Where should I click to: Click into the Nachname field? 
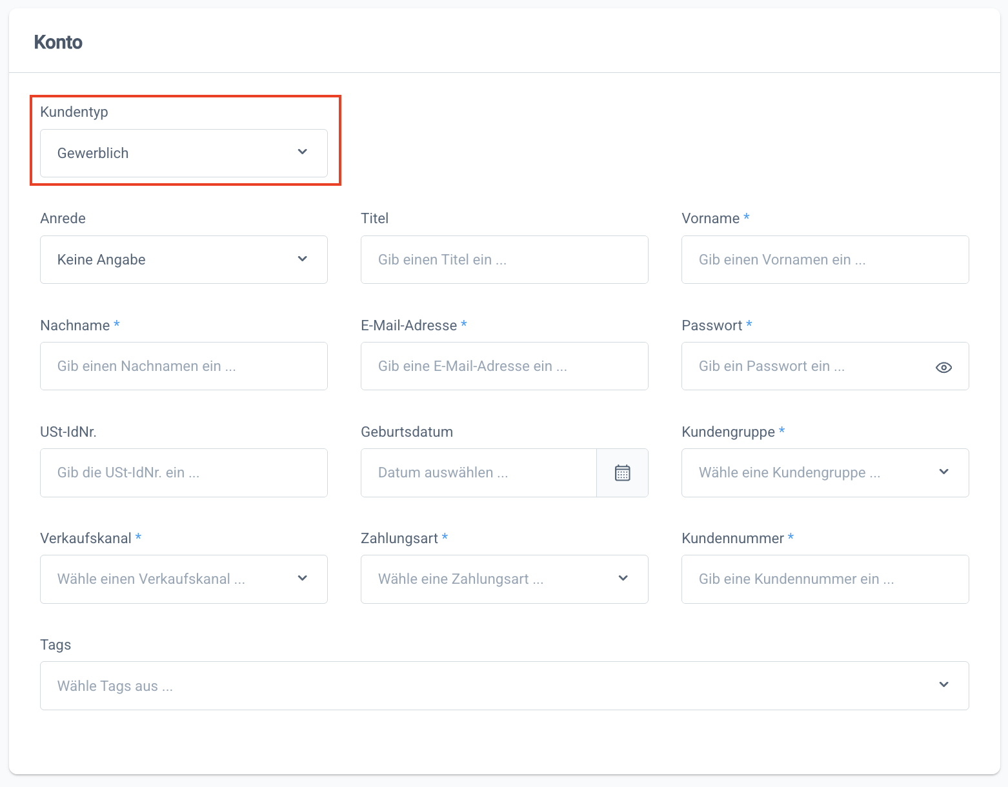183,366
